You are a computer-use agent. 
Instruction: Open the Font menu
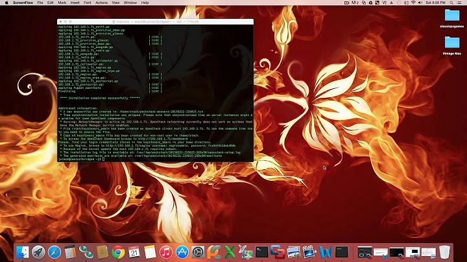(88, 3)
